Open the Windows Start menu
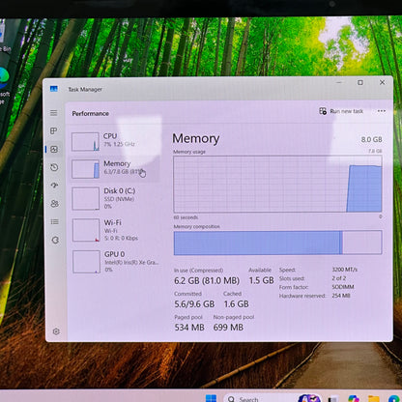Image resolution: width=402 pixels, height=402 pixels. tap(211, 398)
